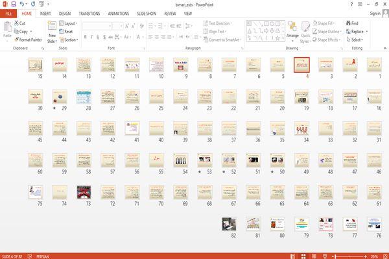Select slide 1 thumbnail
389x259 pixels.
tap(374, 65)
